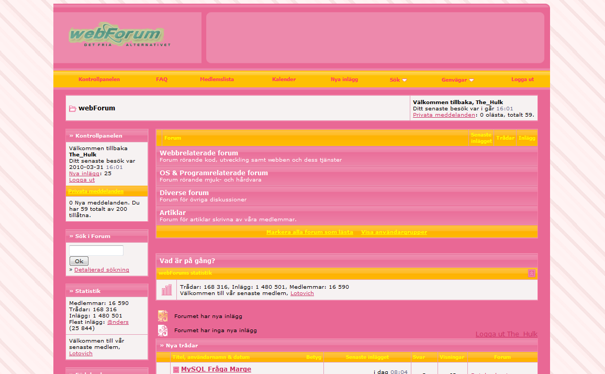Click the Sök i Forum text field
Image resolution: width=605 pixels, height=374 pixels.
[x=96, y=250]
